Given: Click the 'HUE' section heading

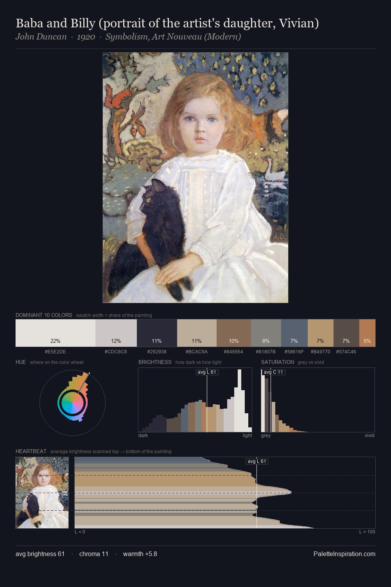Looking at the screenshot, I should [x=21, y=362].
